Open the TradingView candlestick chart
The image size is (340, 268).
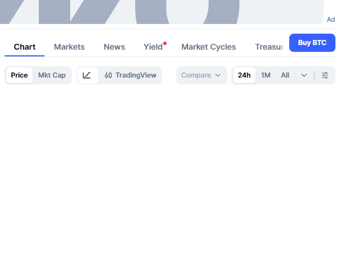click(130, 75)
